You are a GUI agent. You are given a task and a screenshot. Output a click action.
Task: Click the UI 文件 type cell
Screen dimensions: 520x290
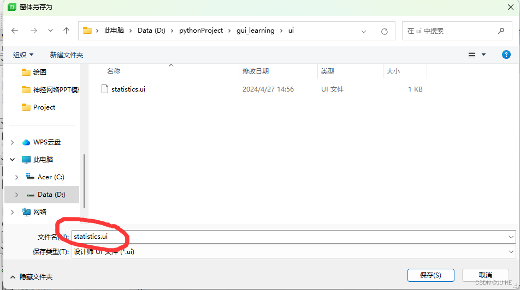click(332, 89)
